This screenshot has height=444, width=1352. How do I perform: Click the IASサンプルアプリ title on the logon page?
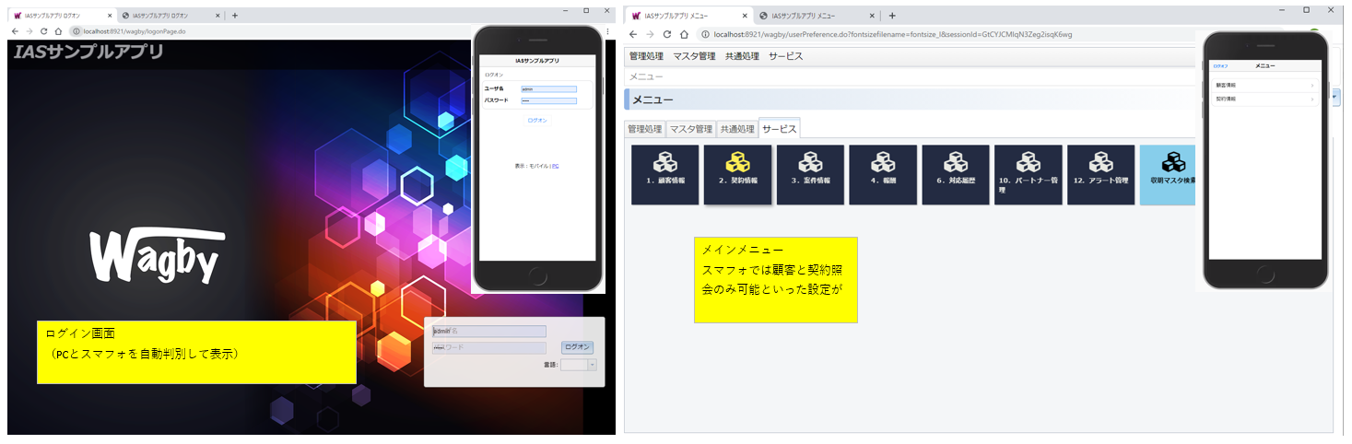[88, 52]
